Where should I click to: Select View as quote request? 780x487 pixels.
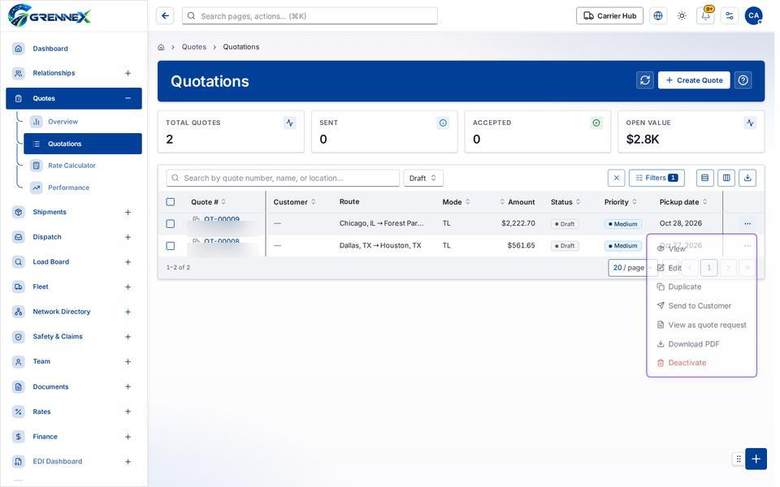(701, 325)
